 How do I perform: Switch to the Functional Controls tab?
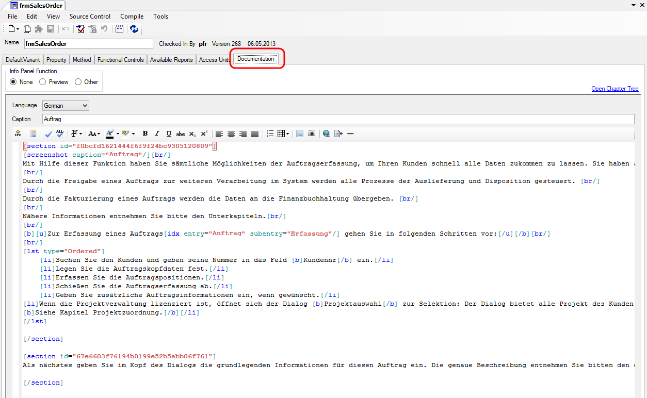point(121,60)
